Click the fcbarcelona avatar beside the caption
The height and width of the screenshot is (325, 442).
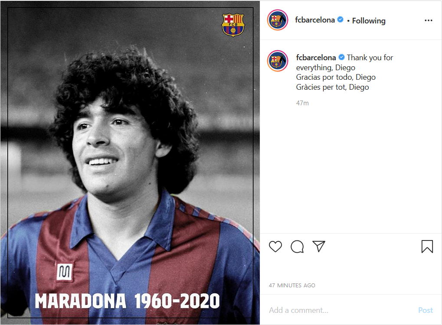click(277, 61)
